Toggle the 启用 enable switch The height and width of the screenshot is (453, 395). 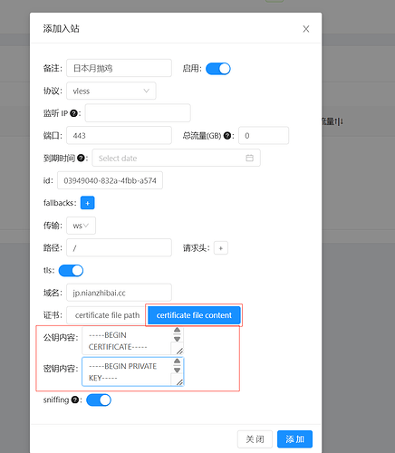click(218, 69)
